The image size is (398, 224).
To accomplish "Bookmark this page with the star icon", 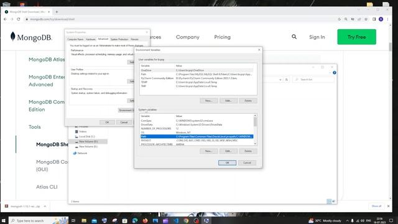I will click(x=366, y=19).
